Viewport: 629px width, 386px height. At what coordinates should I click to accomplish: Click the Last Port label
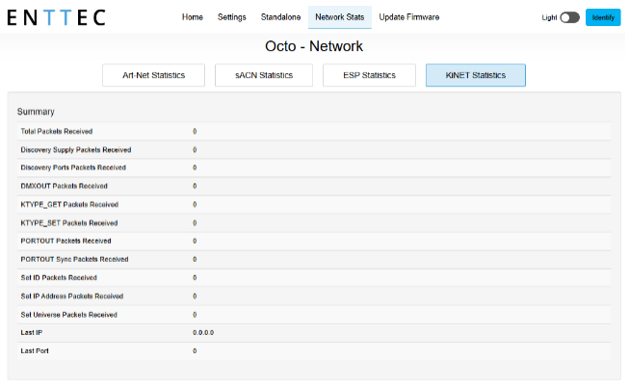point(35,351)
